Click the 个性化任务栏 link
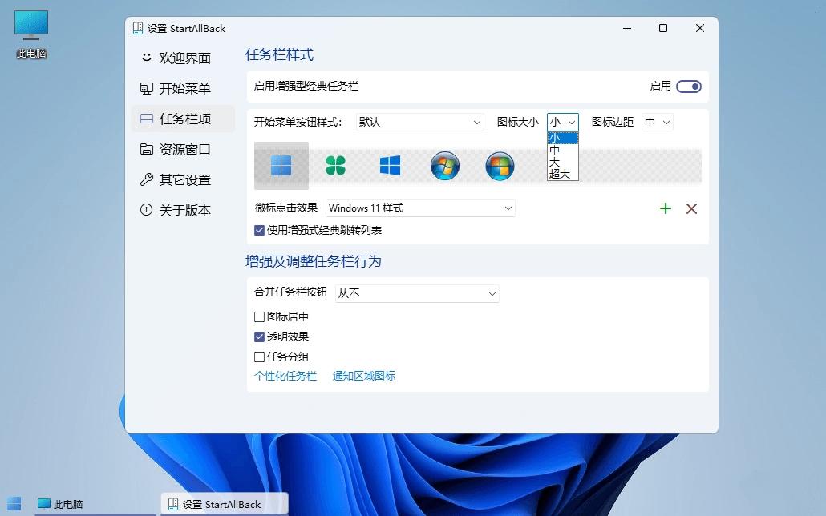Screen dimensions: 826x516 click(x=285, y=375)
